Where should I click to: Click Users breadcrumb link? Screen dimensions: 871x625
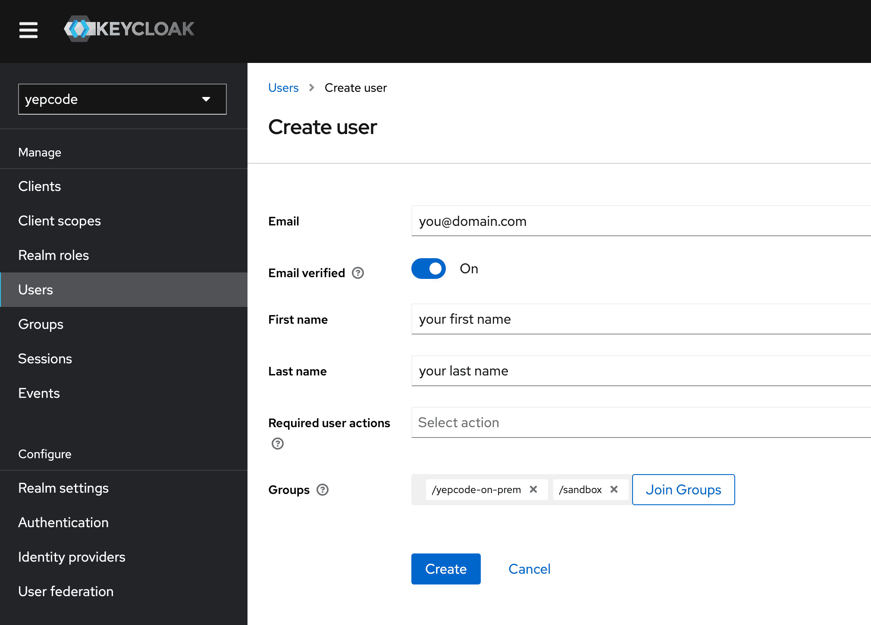coord(283,87)
